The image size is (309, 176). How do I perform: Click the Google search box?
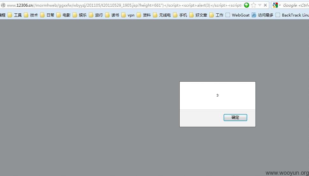point(296,5)
